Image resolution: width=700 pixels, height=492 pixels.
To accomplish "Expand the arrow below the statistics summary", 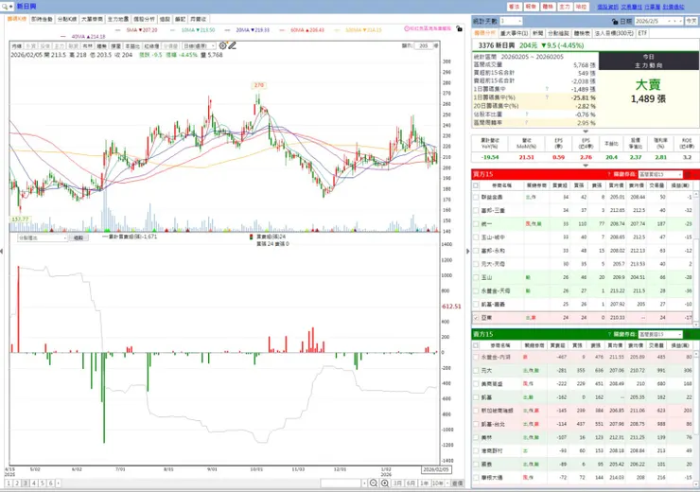I will 586,132.
